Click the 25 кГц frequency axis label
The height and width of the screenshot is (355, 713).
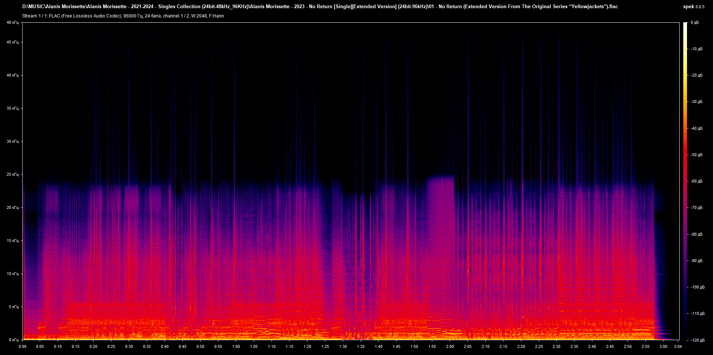12,174
